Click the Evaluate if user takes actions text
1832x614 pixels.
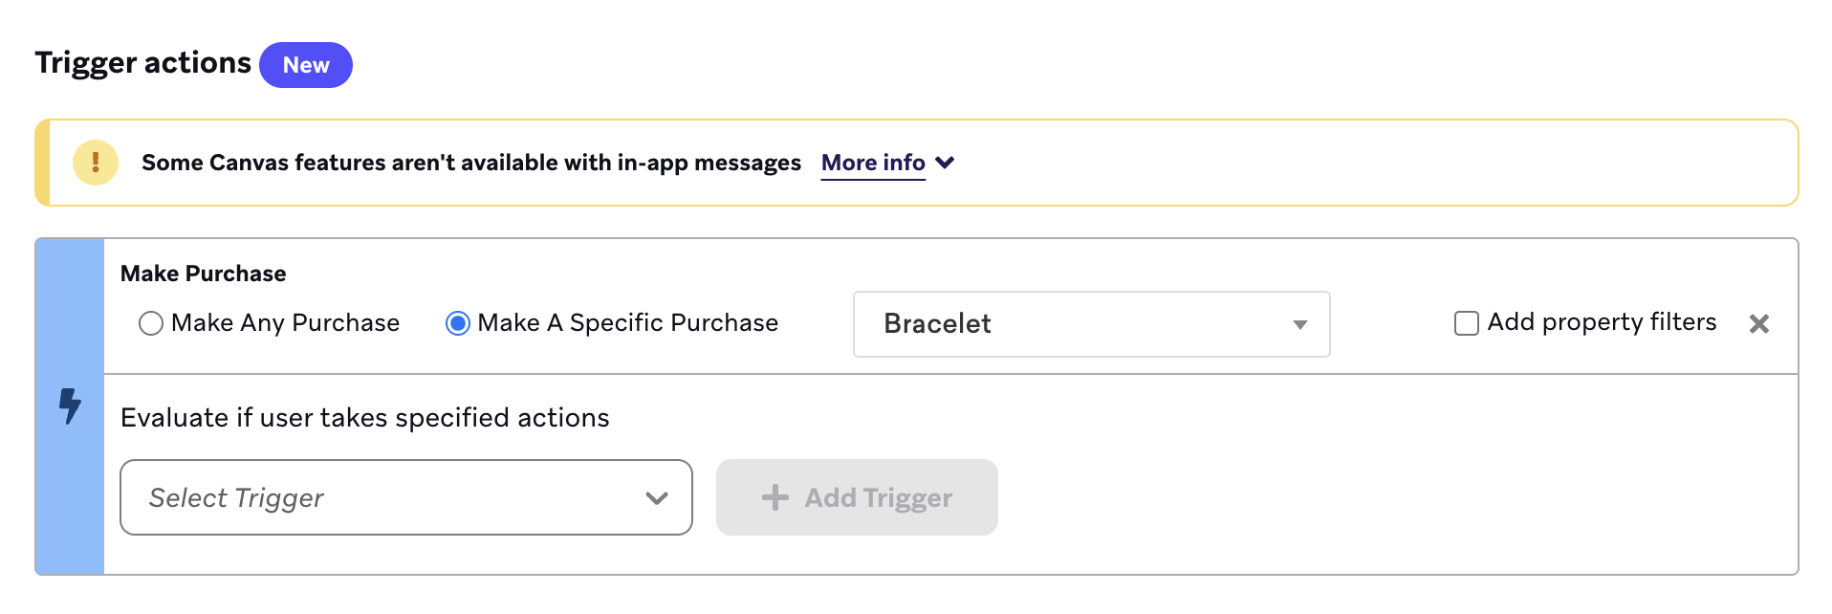(x=364, y=418)
